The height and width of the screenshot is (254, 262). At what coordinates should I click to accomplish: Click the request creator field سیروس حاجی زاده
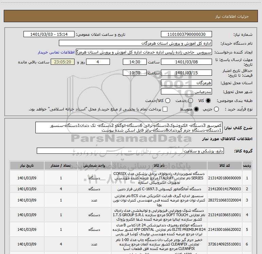tap(144, 52)
